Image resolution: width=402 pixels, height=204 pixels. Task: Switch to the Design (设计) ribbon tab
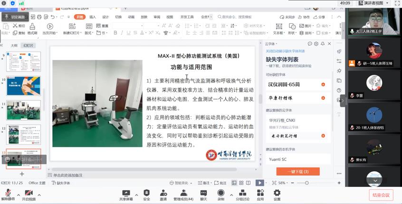click(105, 17)
